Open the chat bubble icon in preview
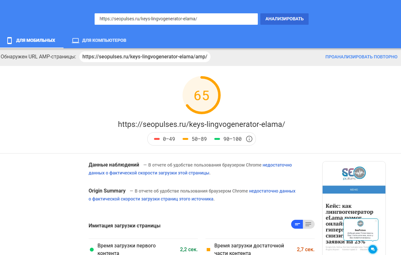Viewport: 401px width, 255px height. (x=373, y=249)
